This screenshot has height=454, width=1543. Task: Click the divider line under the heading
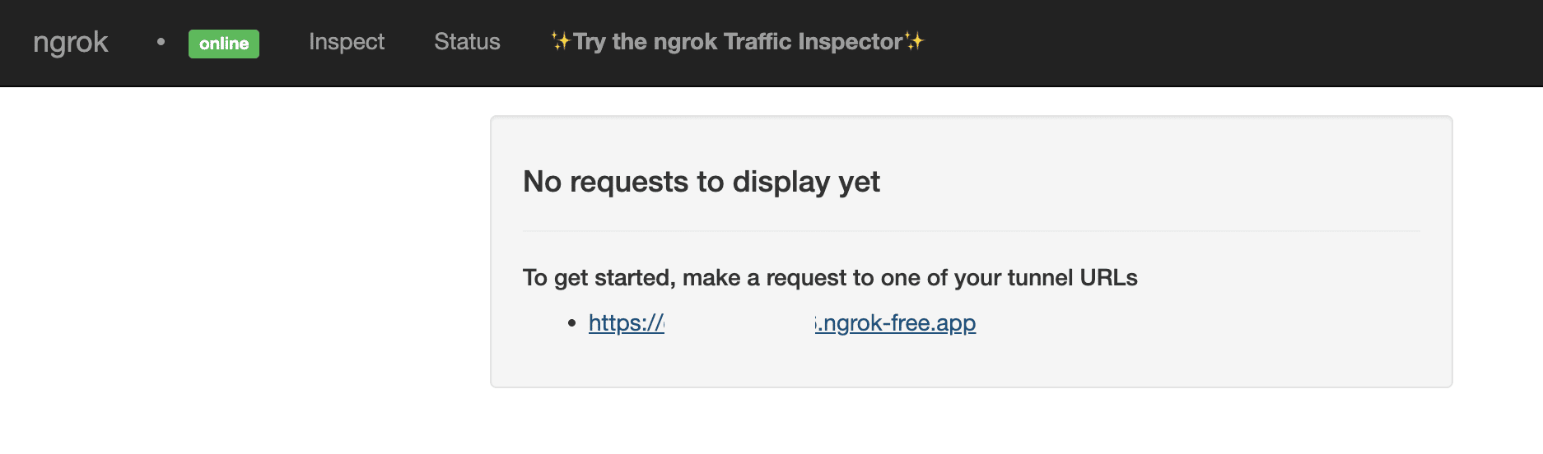click(971, 231)
